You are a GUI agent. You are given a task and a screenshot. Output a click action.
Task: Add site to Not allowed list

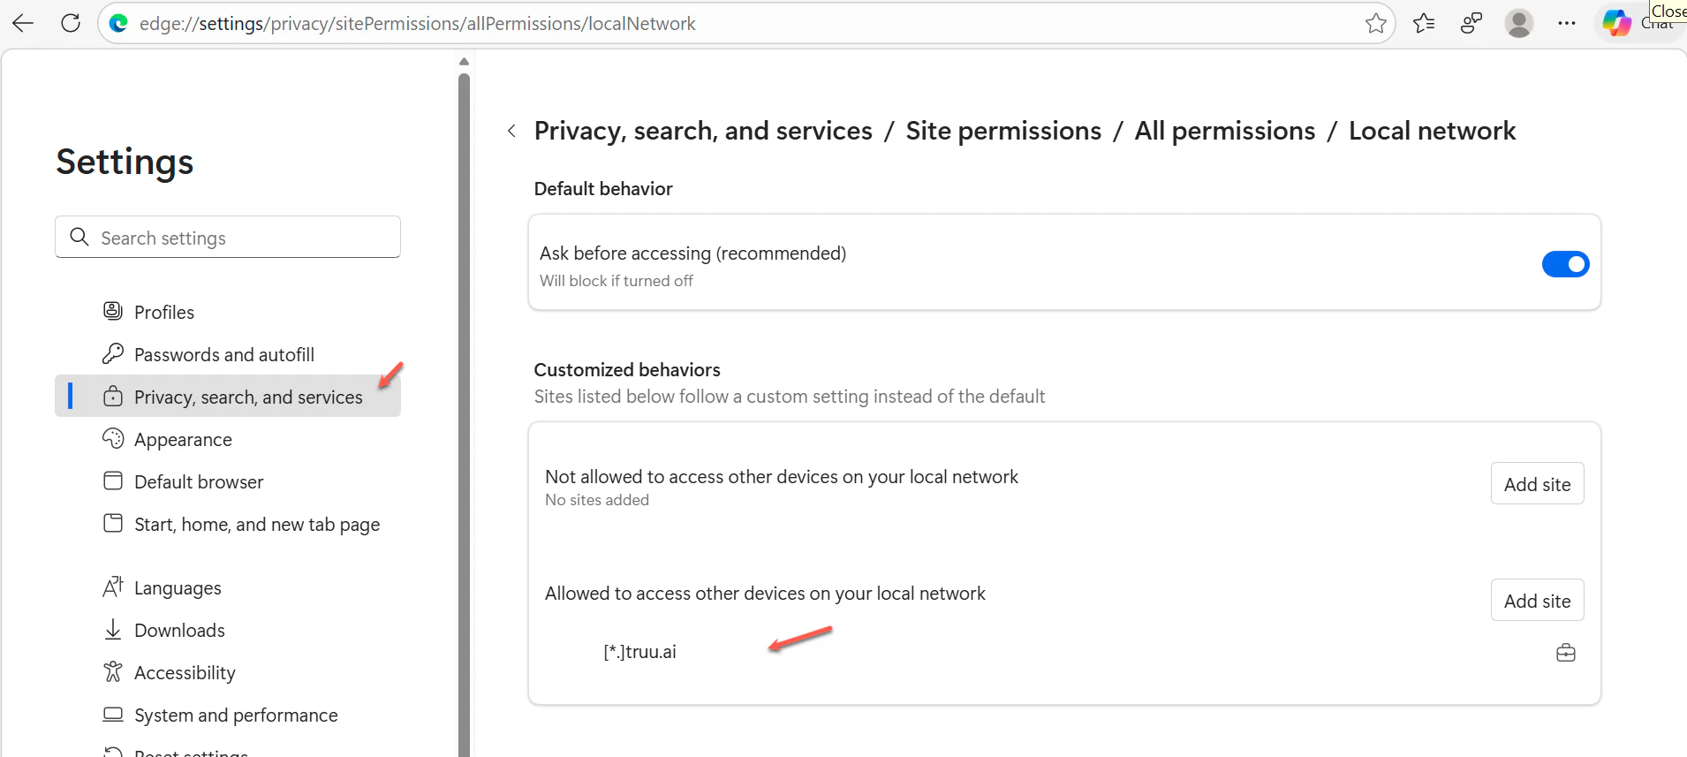[1537, 484]
